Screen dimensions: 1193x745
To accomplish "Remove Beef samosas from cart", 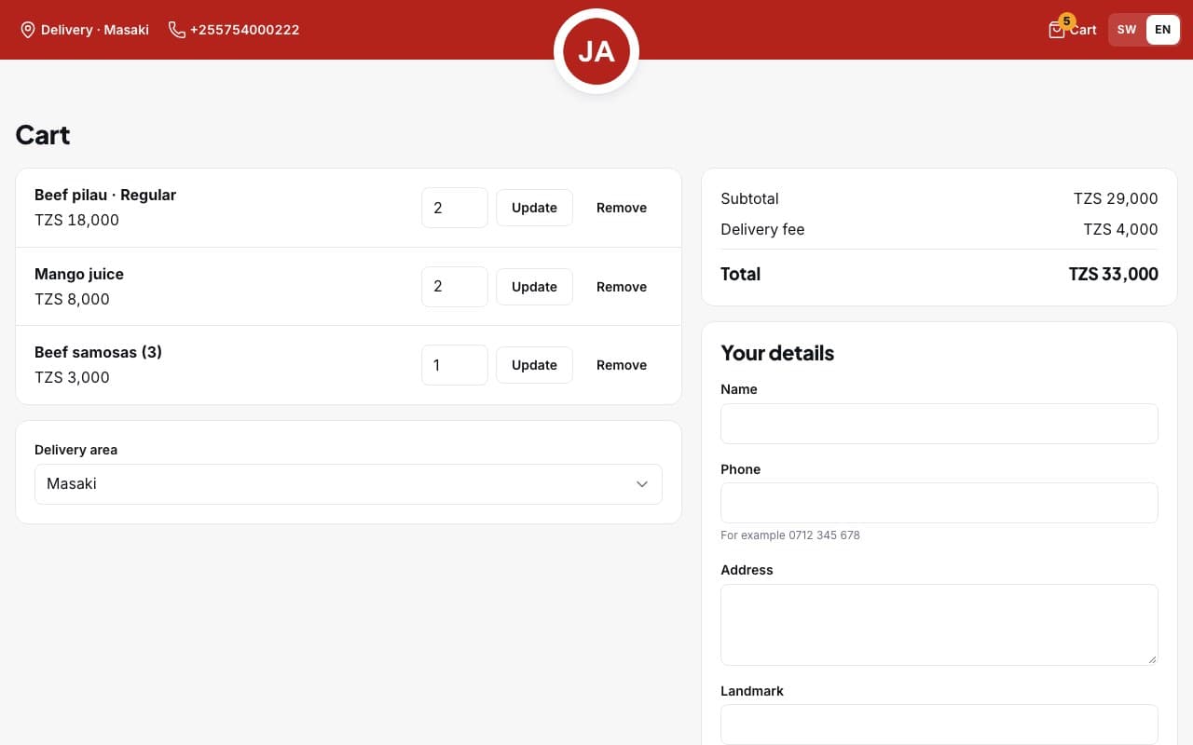I will click(x=622, y=365).
